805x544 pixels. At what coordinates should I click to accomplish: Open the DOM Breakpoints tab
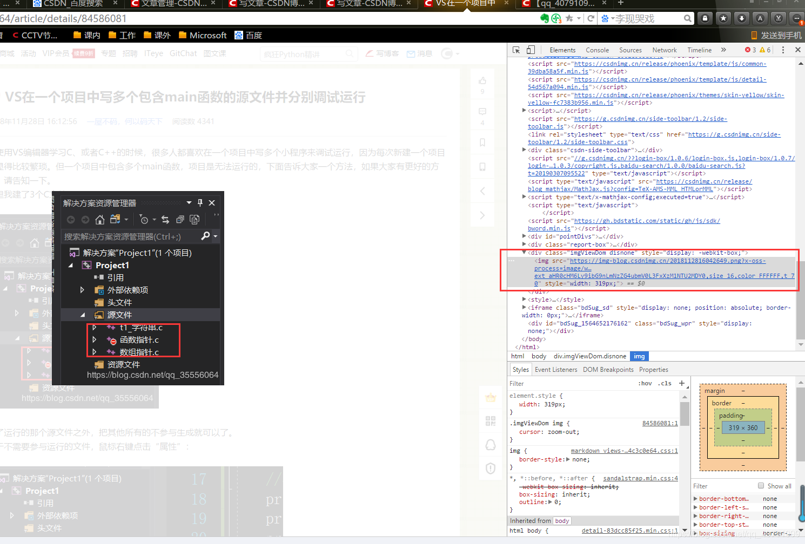click(x=608, y=370)
